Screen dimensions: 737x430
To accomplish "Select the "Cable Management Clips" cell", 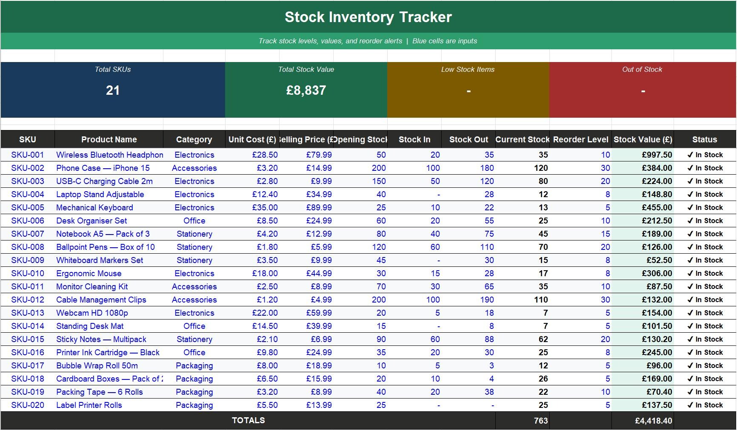I will (109, 300).
